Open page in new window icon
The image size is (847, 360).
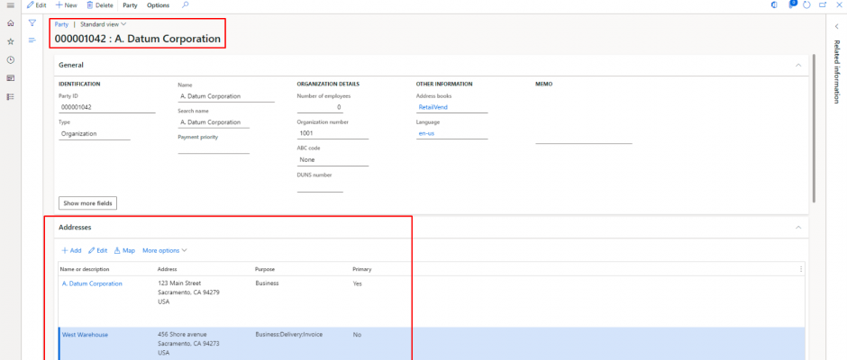pyautogui.click(x=822, y=4)
